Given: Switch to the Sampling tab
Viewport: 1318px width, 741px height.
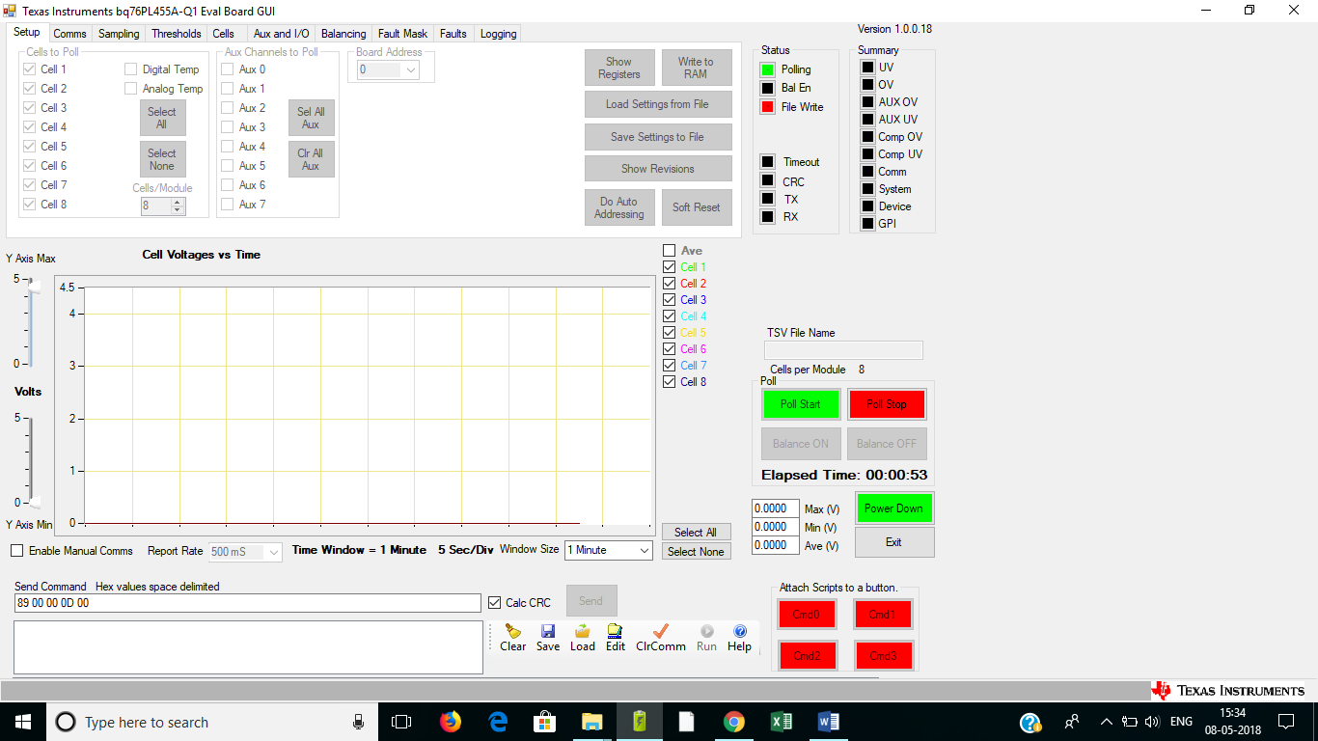Looking at the screenshot, I should point(119,34).
